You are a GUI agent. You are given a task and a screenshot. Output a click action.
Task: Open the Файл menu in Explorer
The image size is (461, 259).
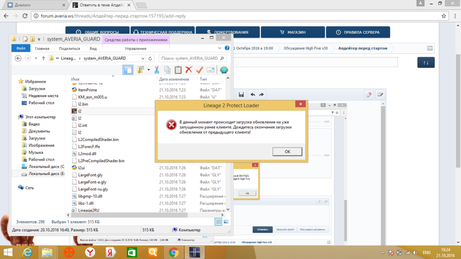click(x=20, y=48)
